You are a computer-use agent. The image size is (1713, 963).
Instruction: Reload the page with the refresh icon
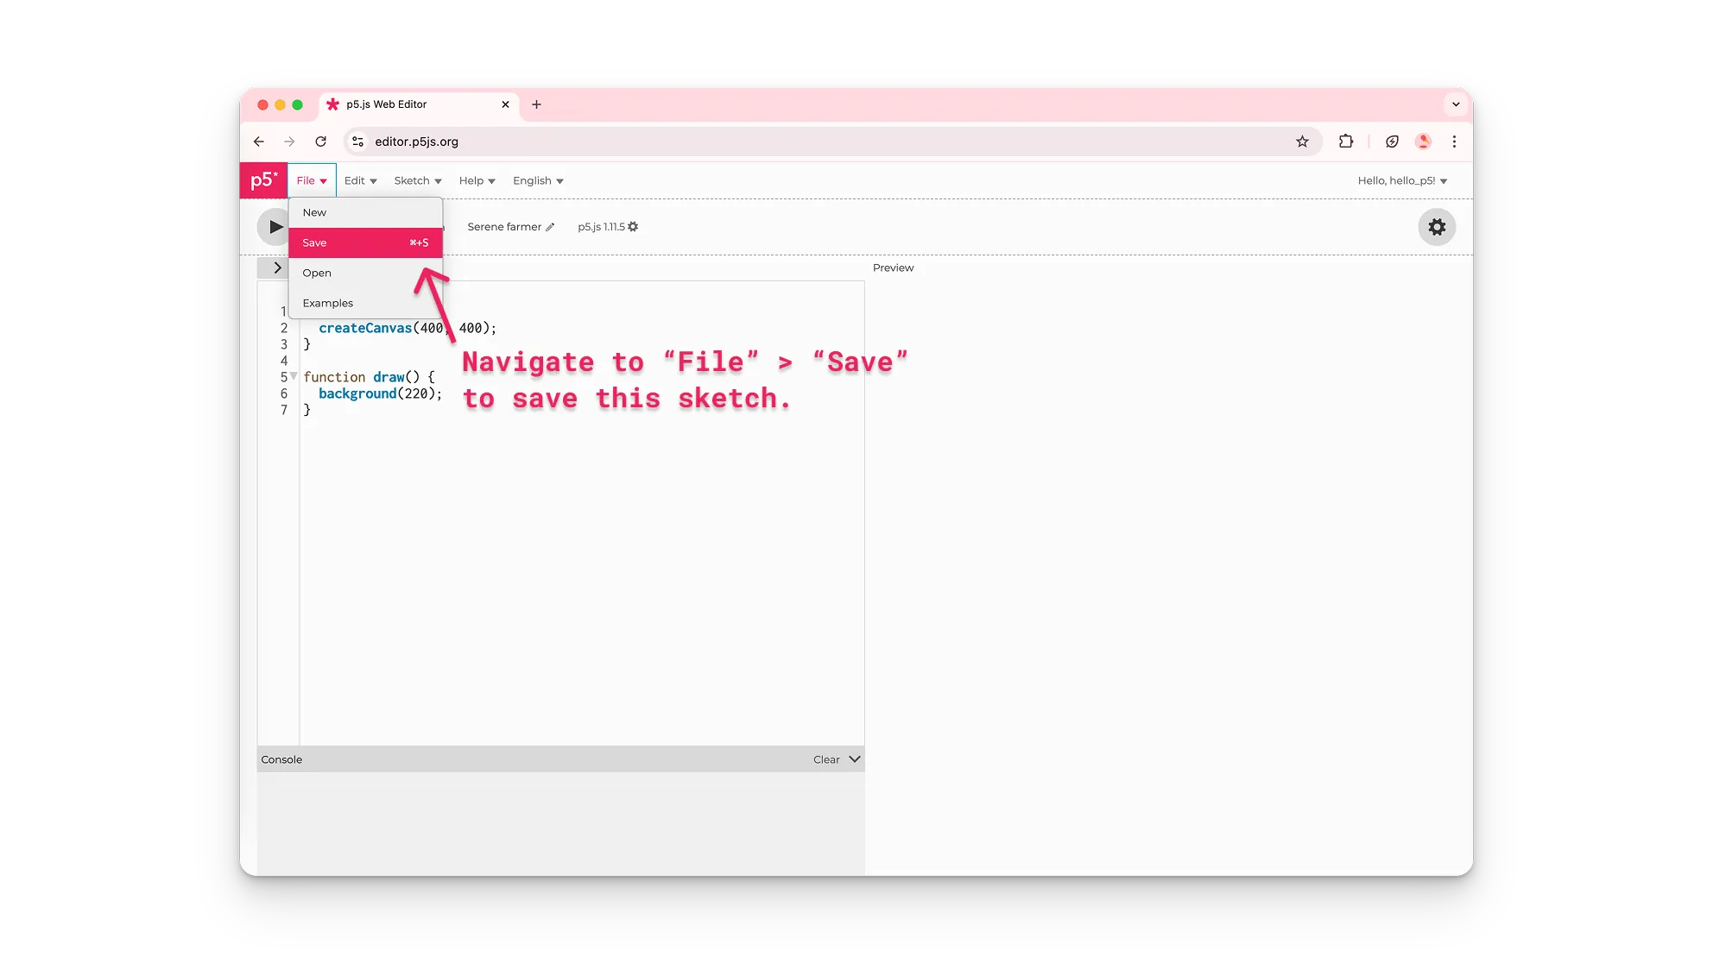[x=320, y=141]
